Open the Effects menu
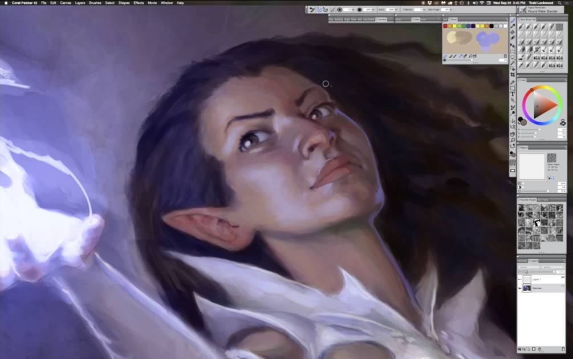This screenshot has height=359, width=573. [139, 3]
